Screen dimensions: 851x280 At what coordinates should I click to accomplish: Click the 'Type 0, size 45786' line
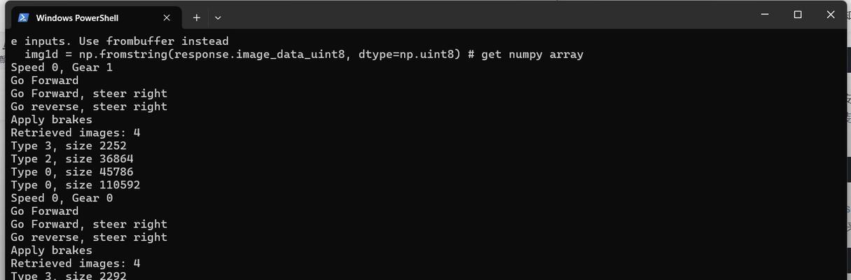72,172
